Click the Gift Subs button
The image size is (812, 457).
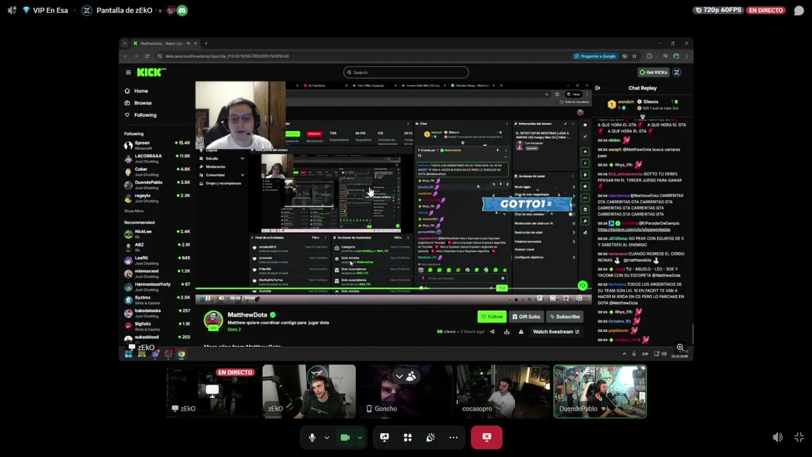click(x=526, y=317)
